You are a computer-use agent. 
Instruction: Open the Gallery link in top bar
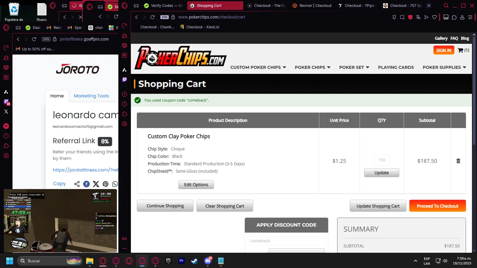(x=441, y=38)
